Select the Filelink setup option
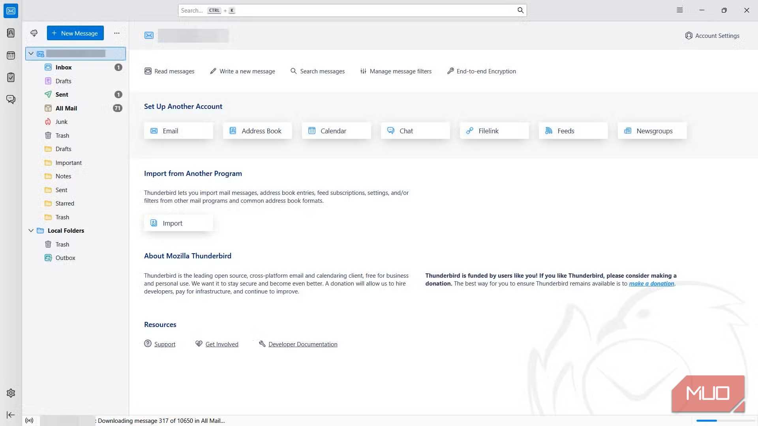This screenshot has width=758, height=426. [x=494, y=131]
